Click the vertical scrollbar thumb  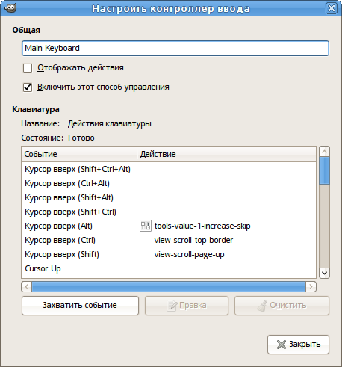(x=324, y=170)
